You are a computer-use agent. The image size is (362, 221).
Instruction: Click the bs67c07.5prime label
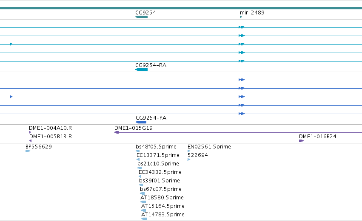pyautogui.click(x=161, y=189)
